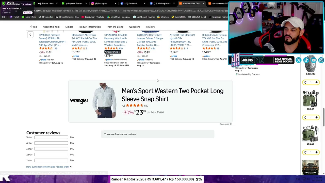The image size is (325, 183).
Task: Close the (15) Facebook browser tab
Action: [x=145, y=4]
